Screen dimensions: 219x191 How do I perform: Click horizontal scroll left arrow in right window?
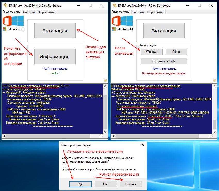click(x=113, y=136)
